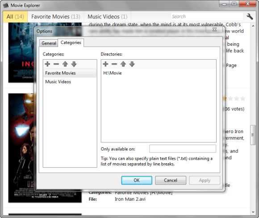
Task: Select Favorite Movies in the Categories list
Action: (70, 73)
